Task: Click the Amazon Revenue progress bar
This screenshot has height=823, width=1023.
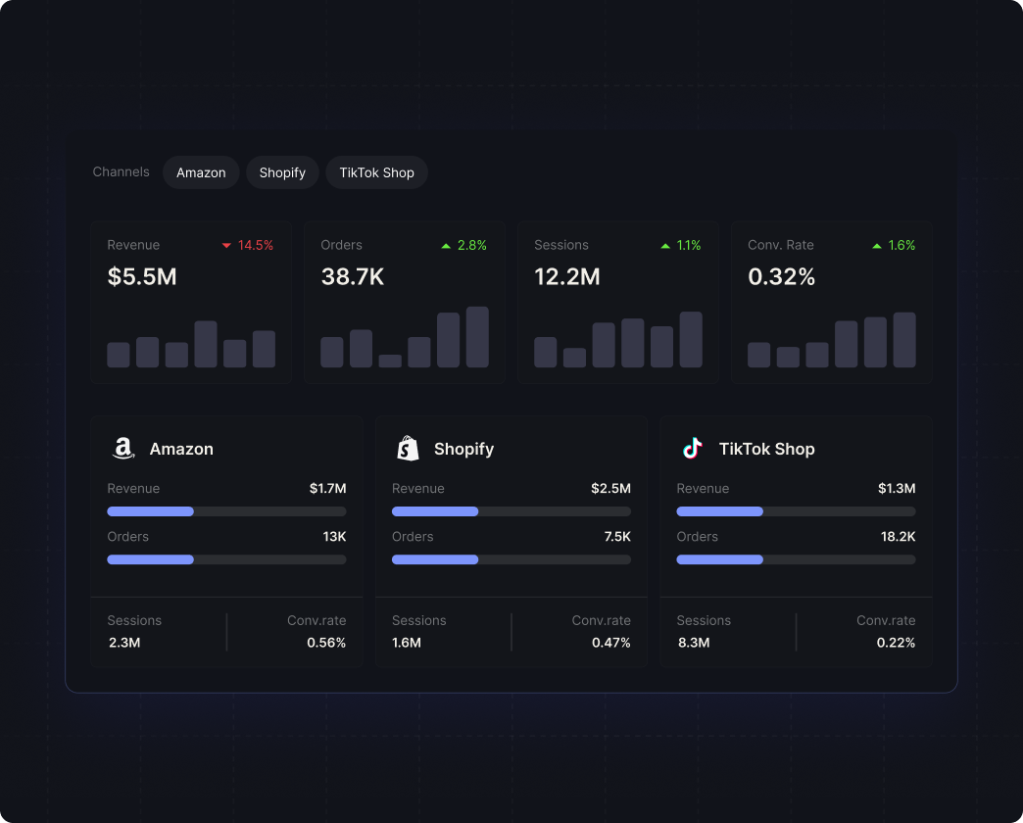Action: tap(226, 510)
